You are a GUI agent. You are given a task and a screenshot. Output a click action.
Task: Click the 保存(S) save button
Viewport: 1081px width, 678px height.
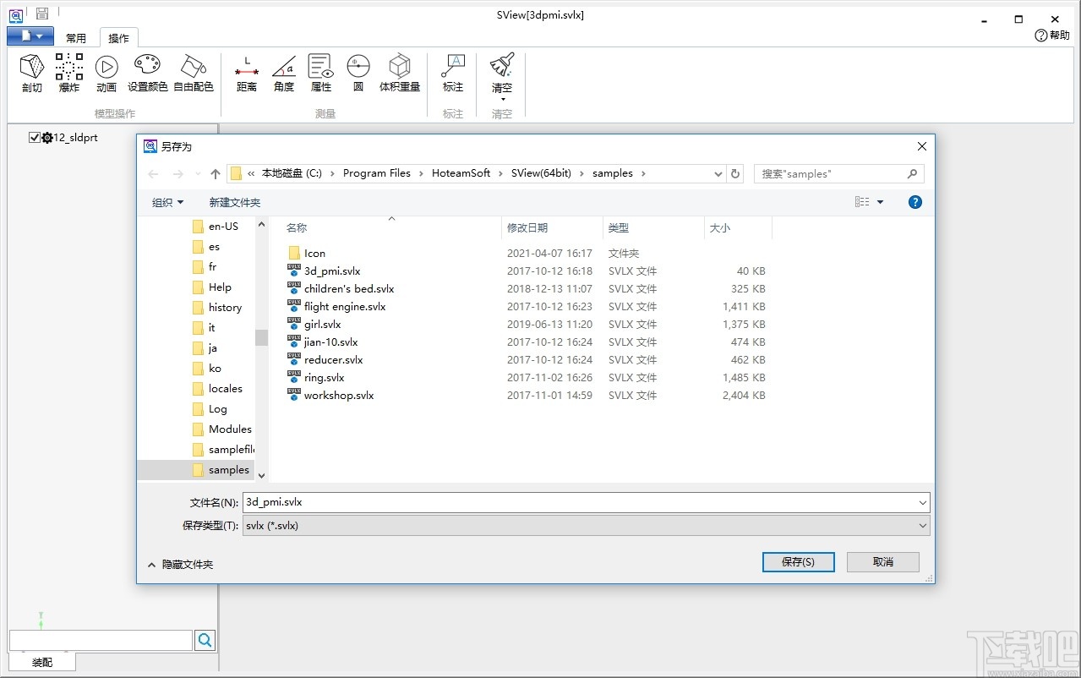pos(798,562)
